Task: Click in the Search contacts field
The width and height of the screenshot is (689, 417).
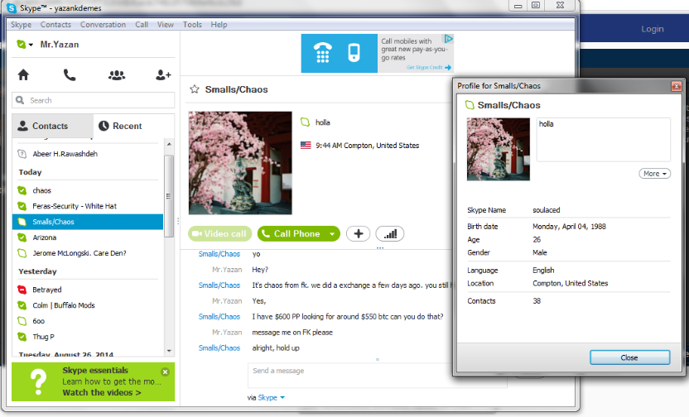Action: point(93,100)
